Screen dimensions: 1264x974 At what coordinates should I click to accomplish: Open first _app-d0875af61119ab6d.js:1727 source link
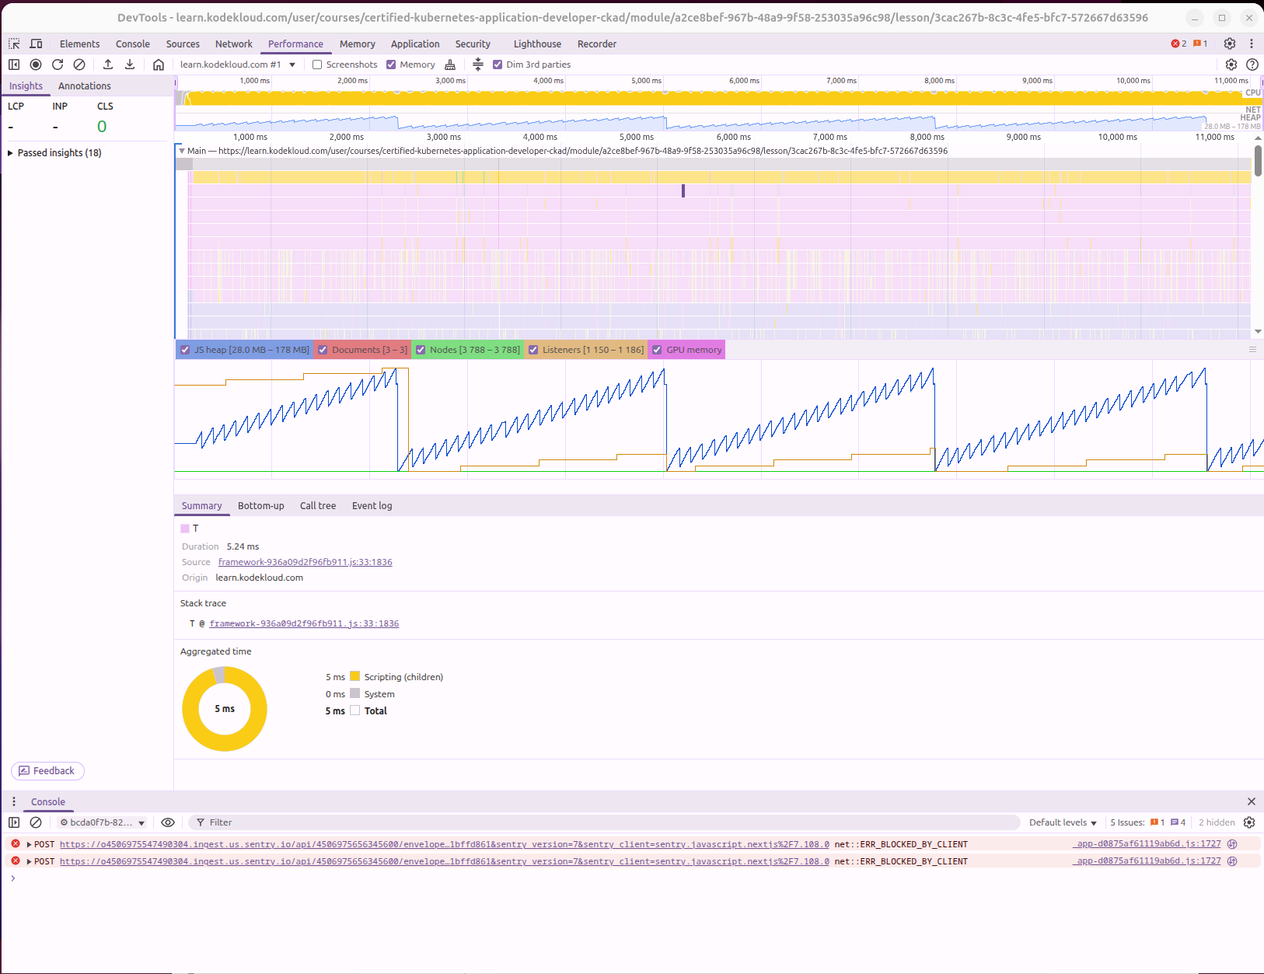[1147, 844]
